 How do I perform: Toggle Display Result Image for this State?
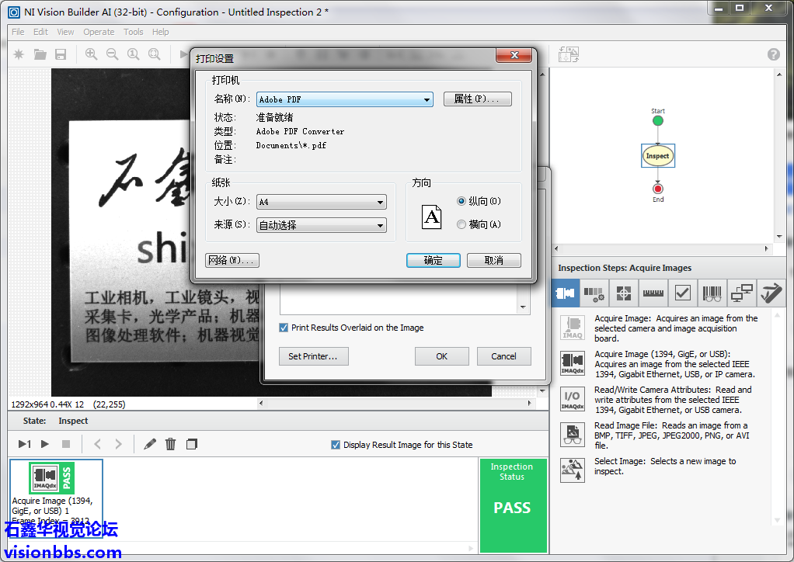pos(336,445)
